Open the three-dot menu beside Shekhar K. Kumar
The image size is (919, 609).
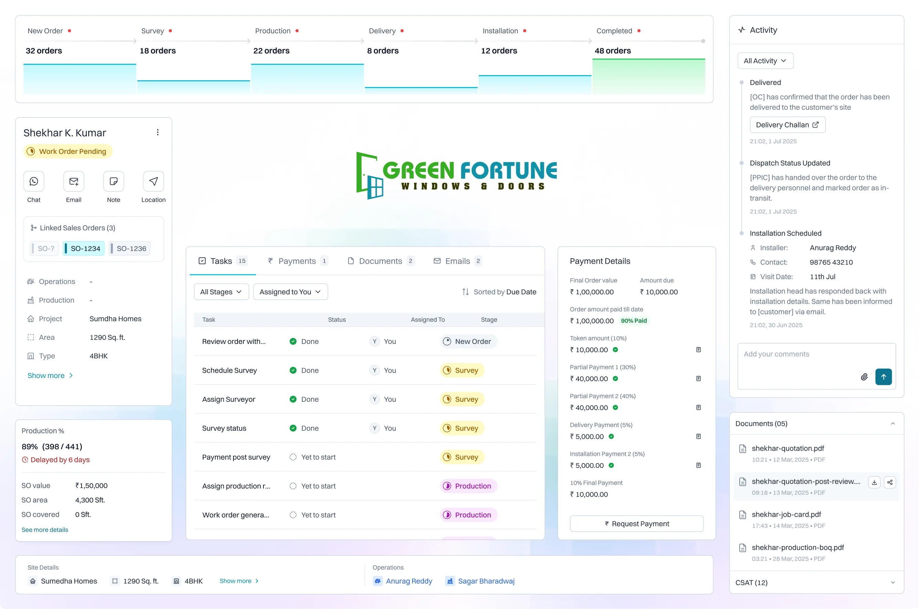tap(158, 133)
